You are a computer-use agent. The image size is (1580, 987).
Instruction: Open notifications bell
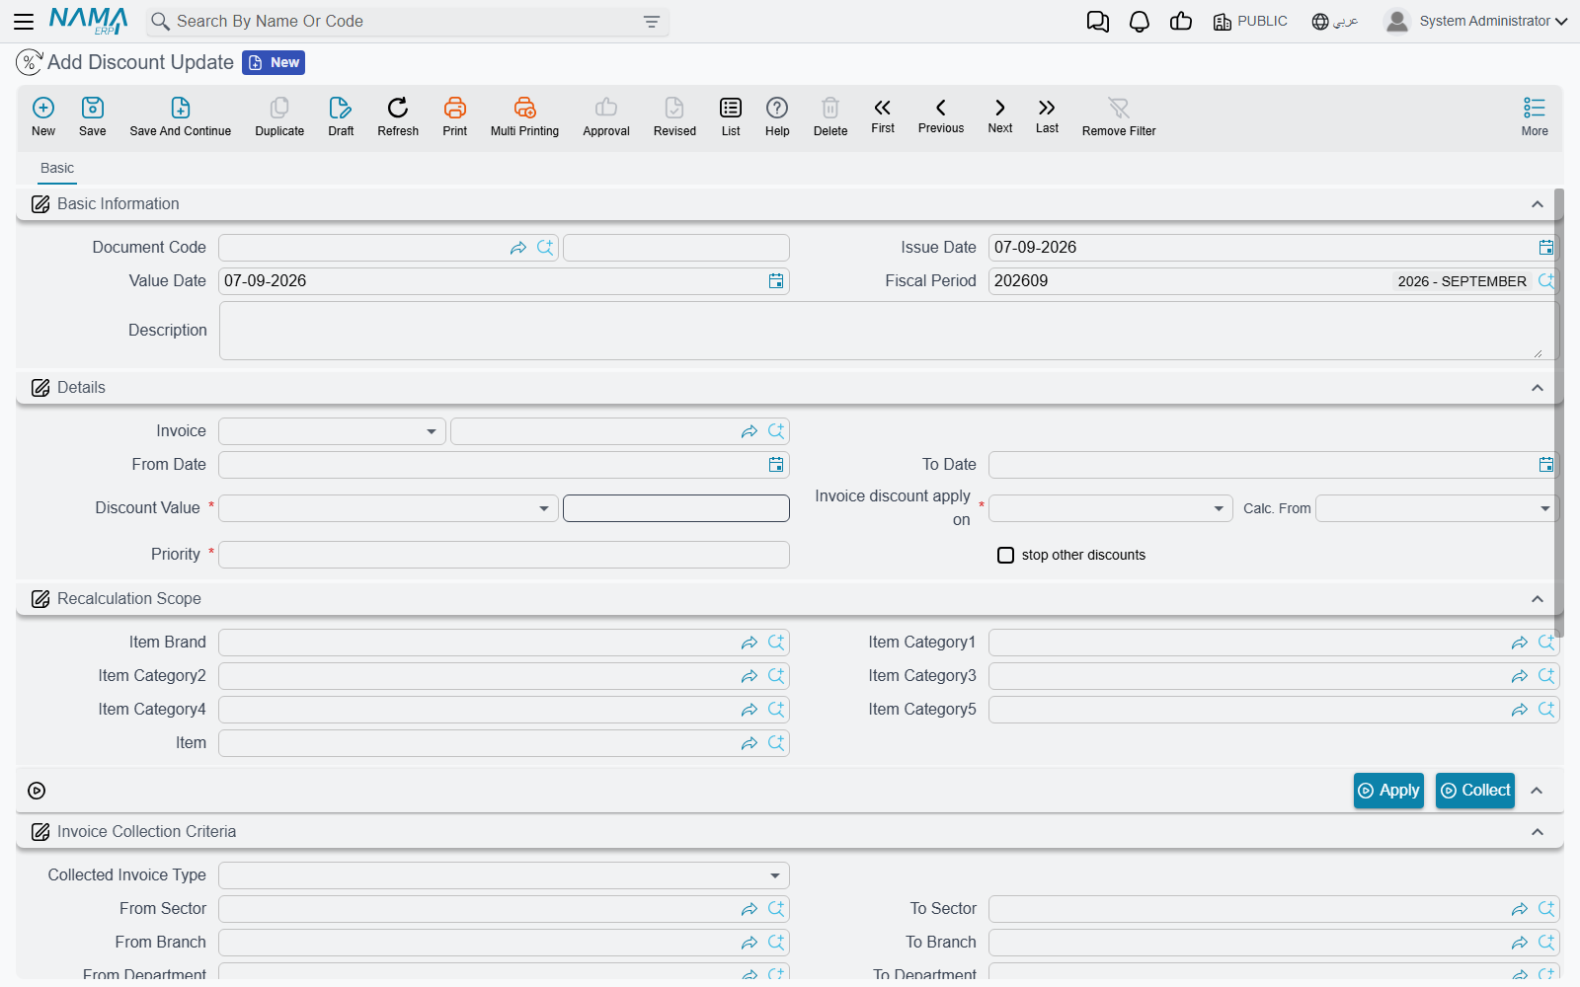(1140, 22)
